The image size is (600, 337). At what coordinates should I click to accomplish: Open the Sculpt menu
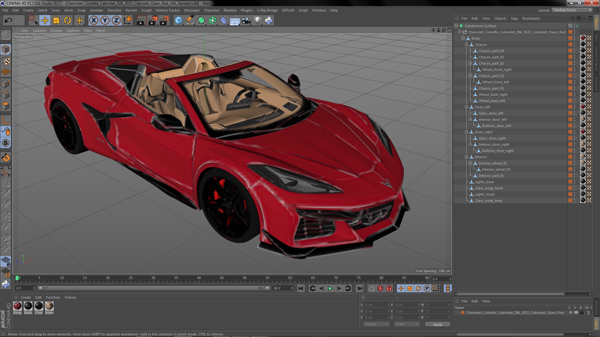point(146,10)
